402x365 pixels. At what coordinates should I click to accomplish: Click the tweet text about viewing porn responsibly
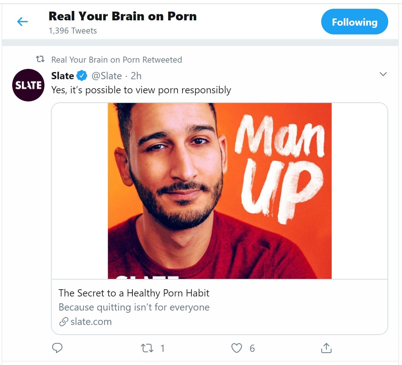pos(141,90)
